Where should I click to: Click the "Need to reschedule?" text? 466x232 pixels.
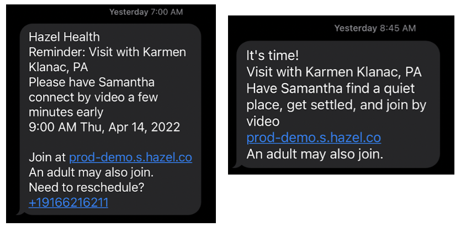coord(86,188)
